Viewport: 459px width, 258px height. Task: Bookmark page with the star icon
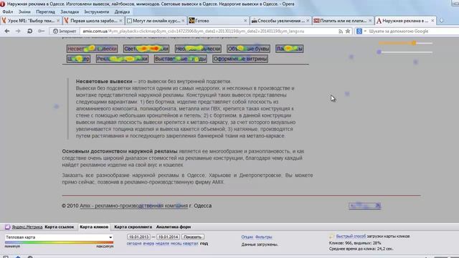(x=348, y=31)
